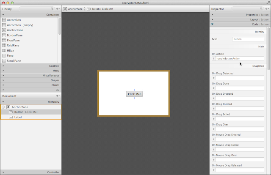Click the Library search magnifier icon
This screenshot has height=175, width=271.
(x=52, y=8)
